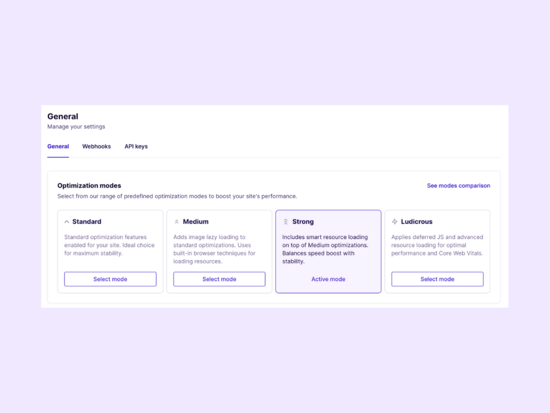Click the Manage your settings subtitle
The height and width of the screenshot is (413, 550).
(x=76, y=127)
